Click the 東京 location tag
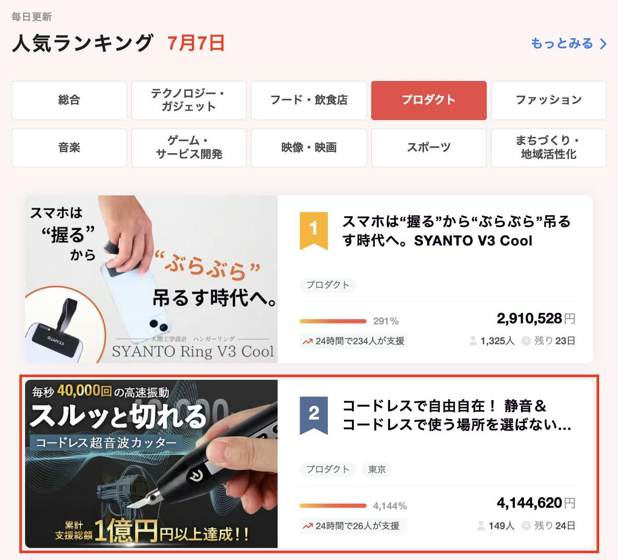This screenshot has height=560, width=618. [x=377, y=470]
